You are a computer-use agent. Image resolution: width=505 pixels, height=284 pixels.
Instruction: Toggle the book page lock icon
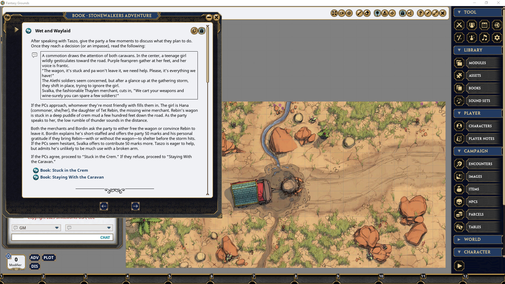[202, 31]
